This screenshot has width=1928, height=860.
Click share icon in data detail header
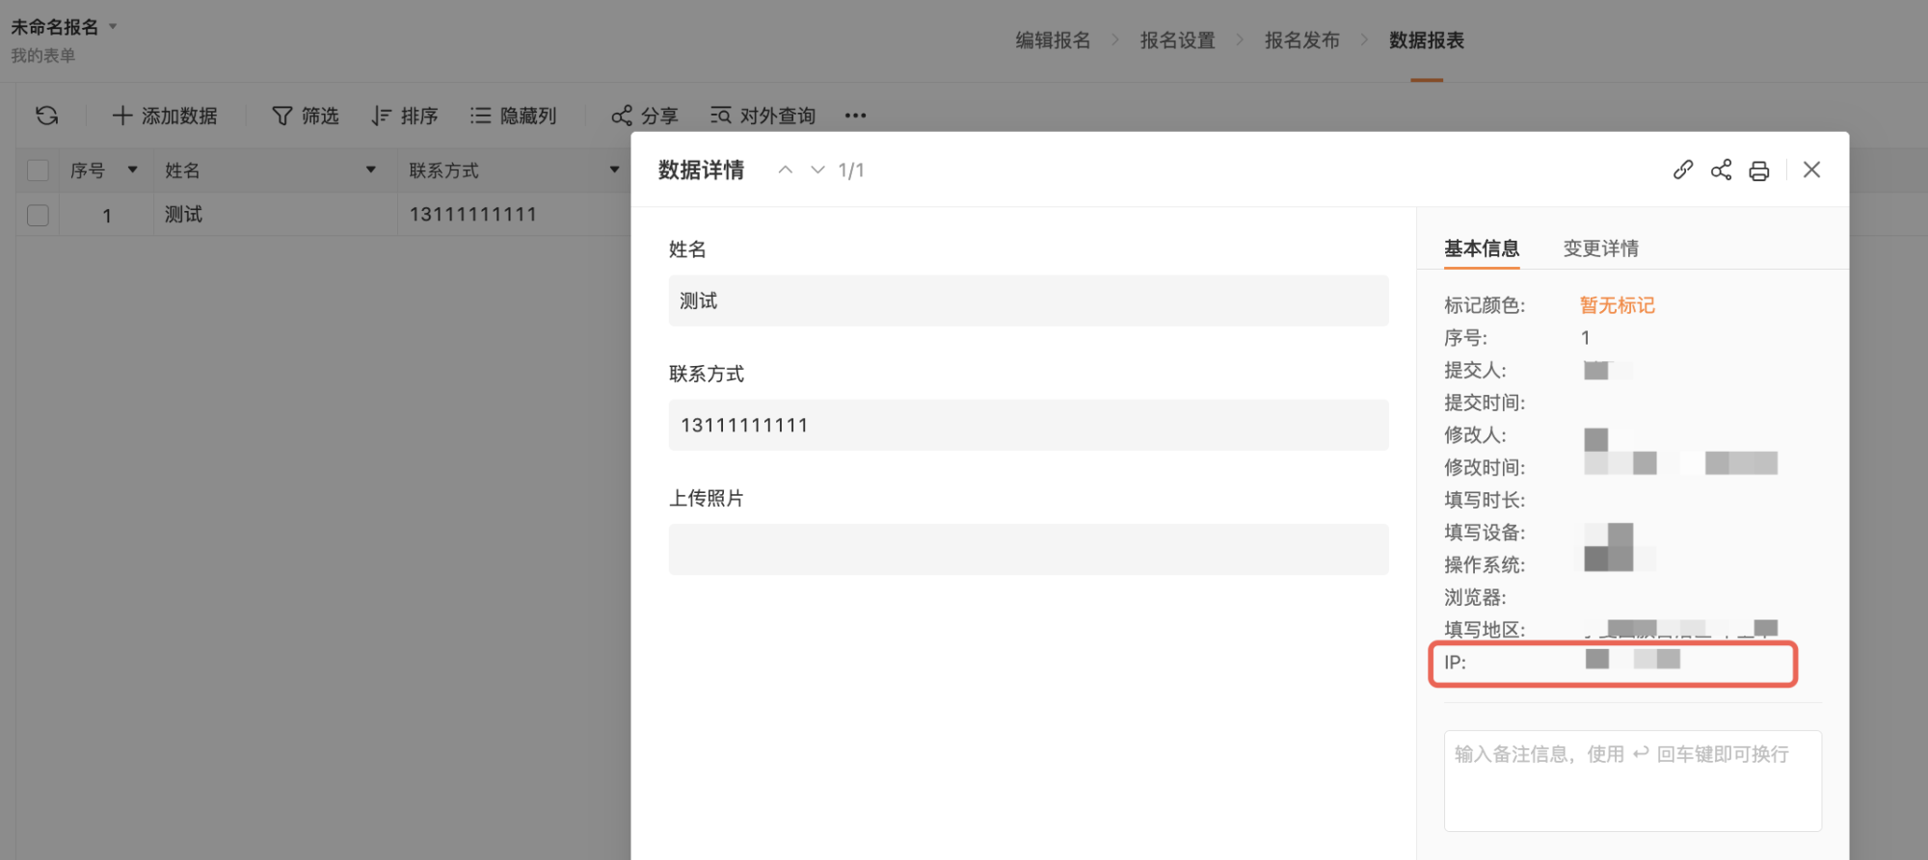coord(1721,170)
